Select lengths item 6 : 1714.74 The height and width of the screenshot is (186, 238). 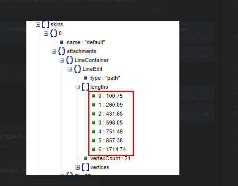click(112, 149)
